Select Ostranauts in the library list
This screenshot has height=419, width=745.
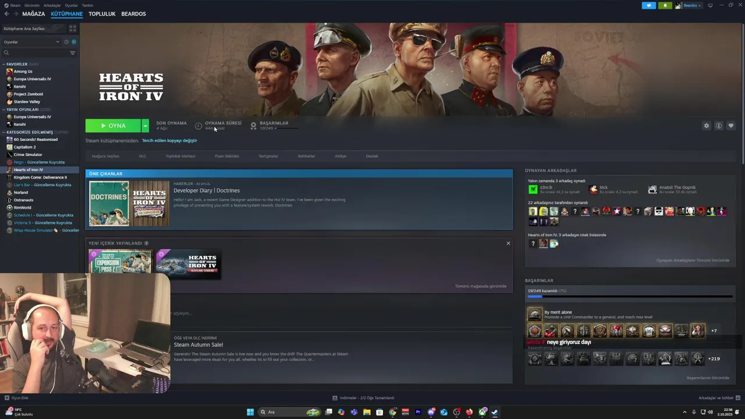click(x=23, y=200)
